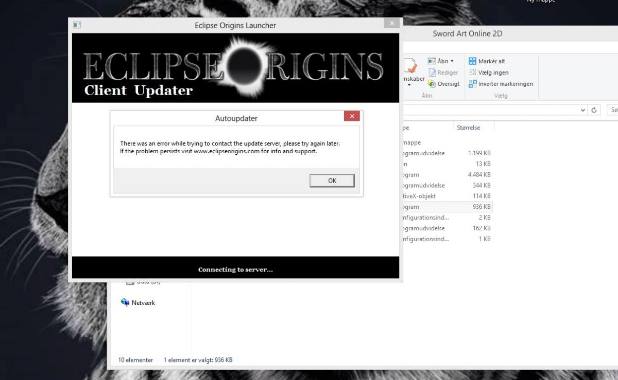Select the file row sized 13 KB

point(447,164)
